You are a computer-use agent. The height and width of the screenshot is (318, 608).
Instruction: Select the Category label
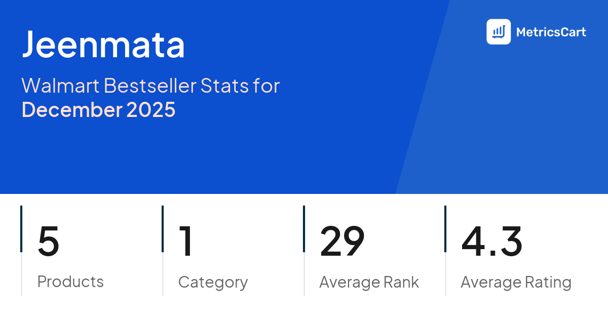[x=213, y=282]
